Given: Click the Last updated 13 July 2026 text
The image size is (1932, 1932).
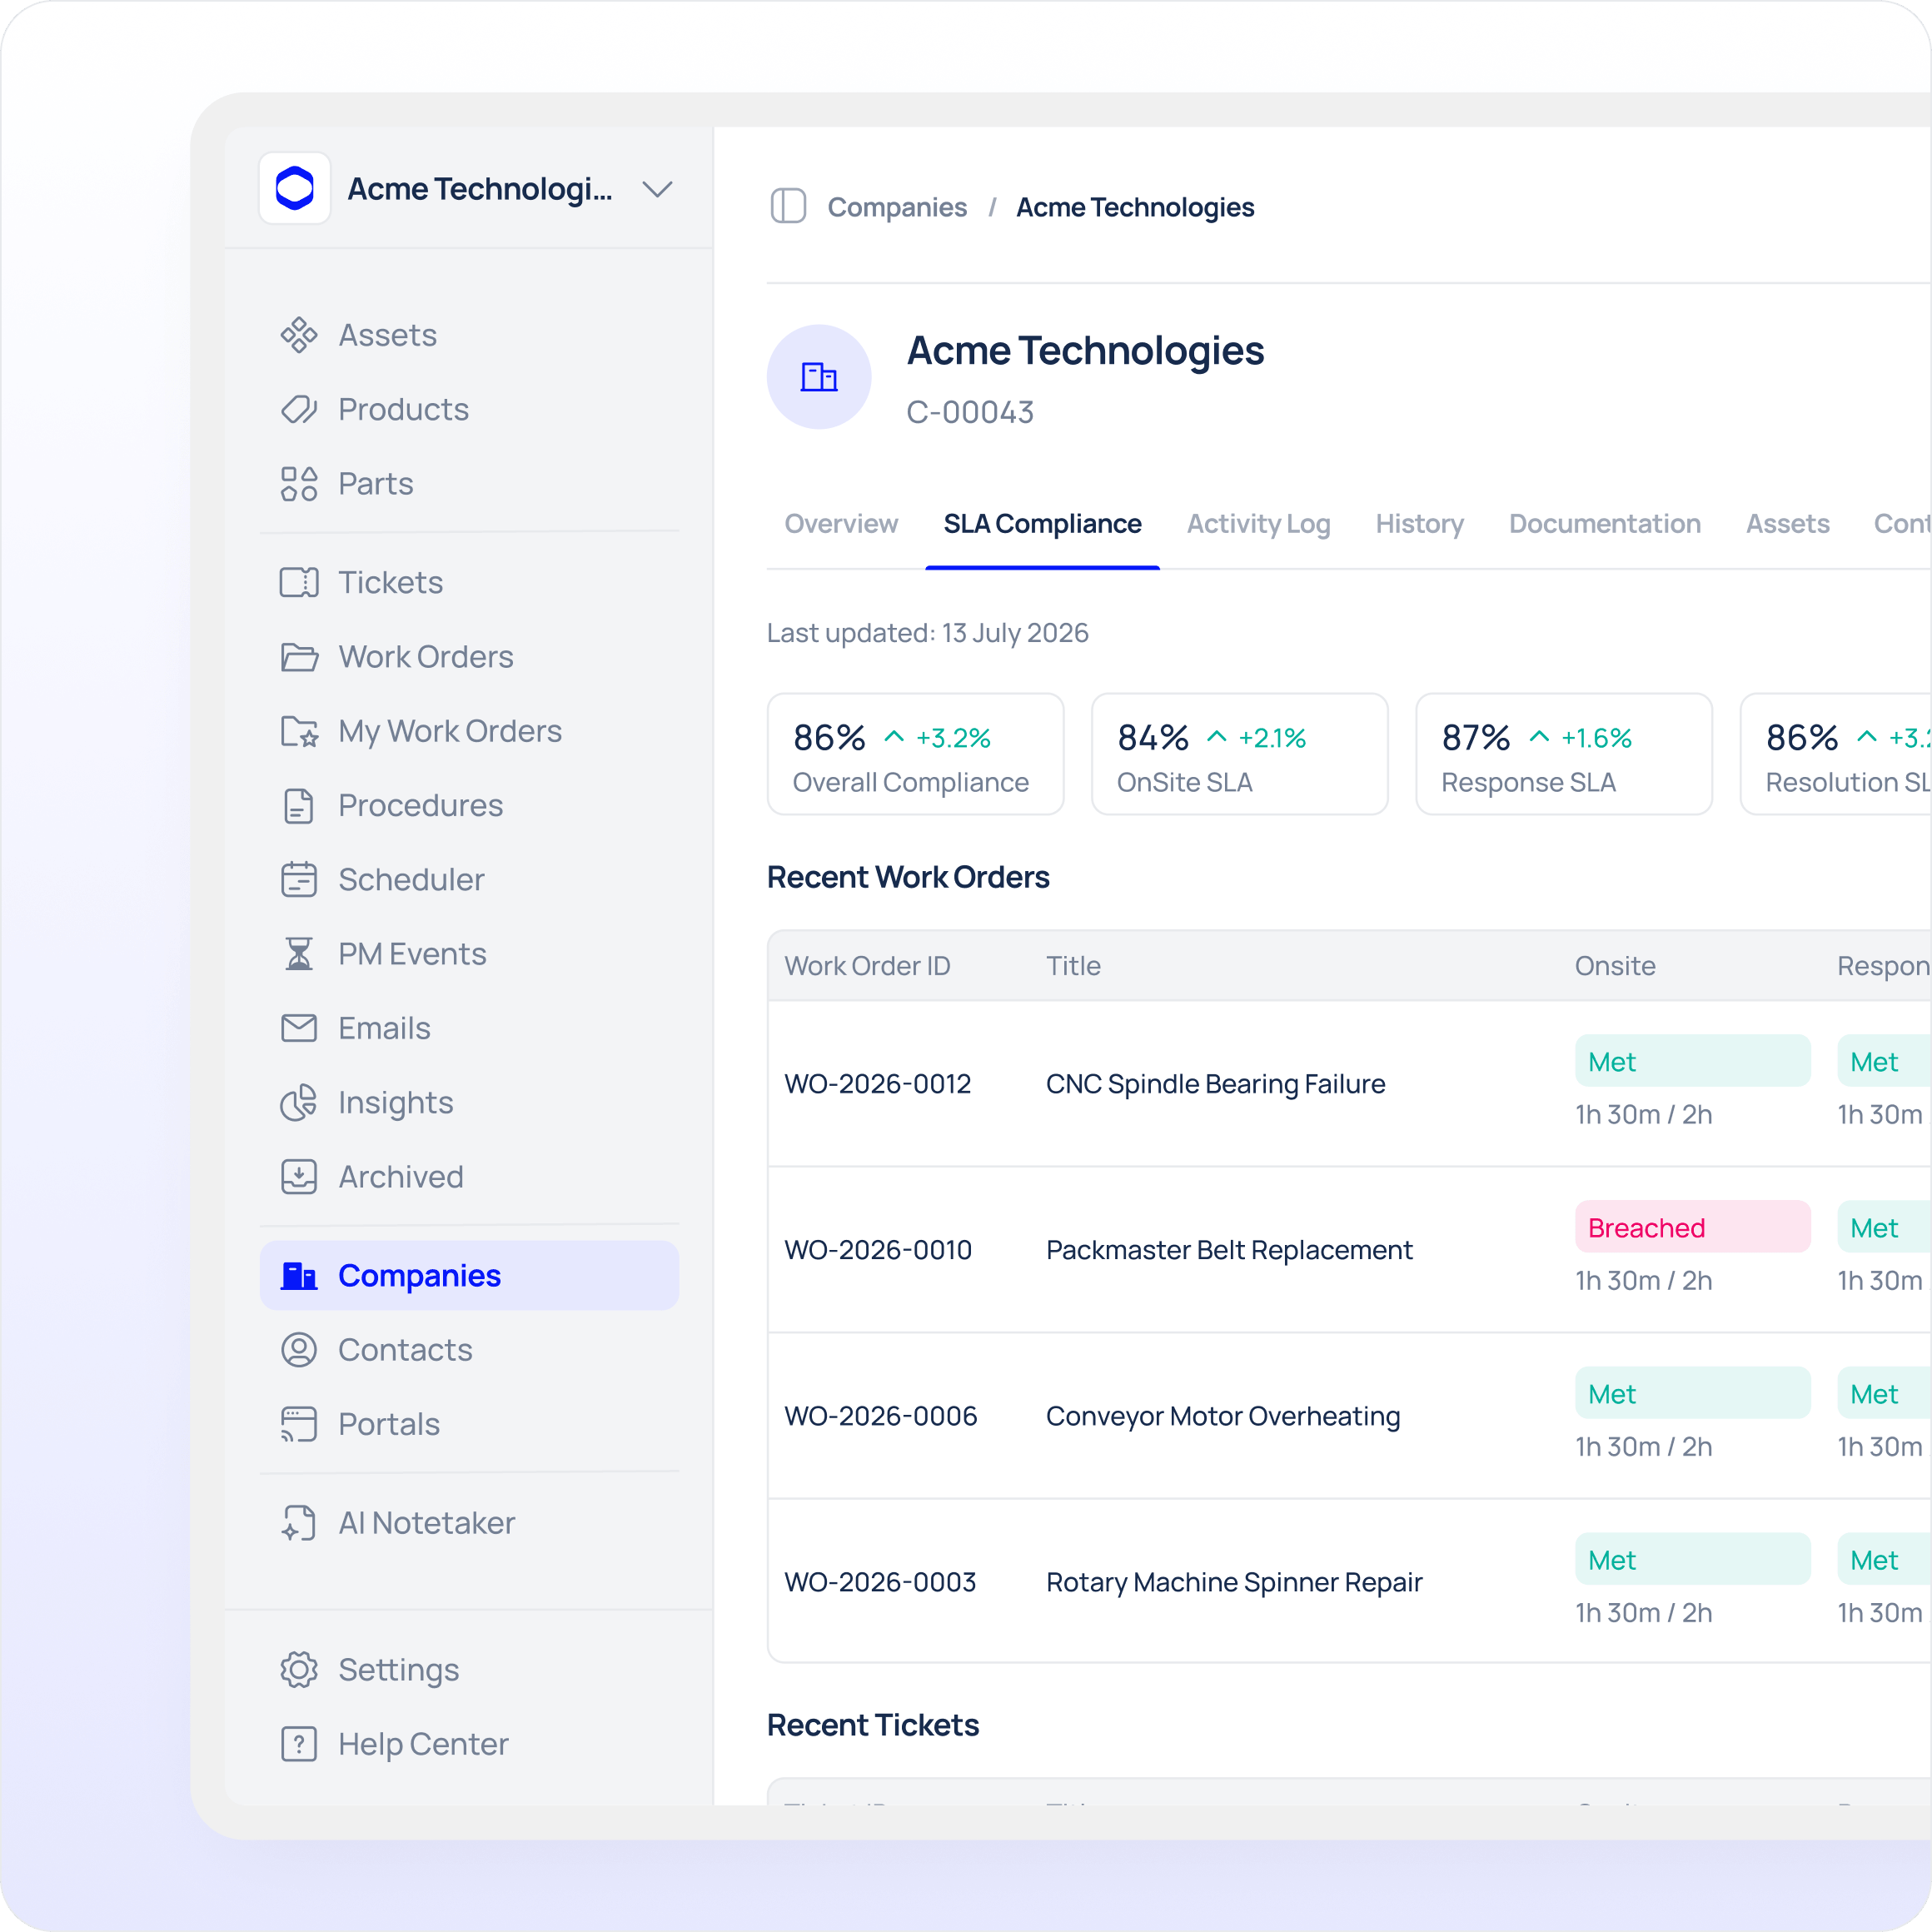Looking at the screenshot, I should pyautogui.click(x=927, y=633).
